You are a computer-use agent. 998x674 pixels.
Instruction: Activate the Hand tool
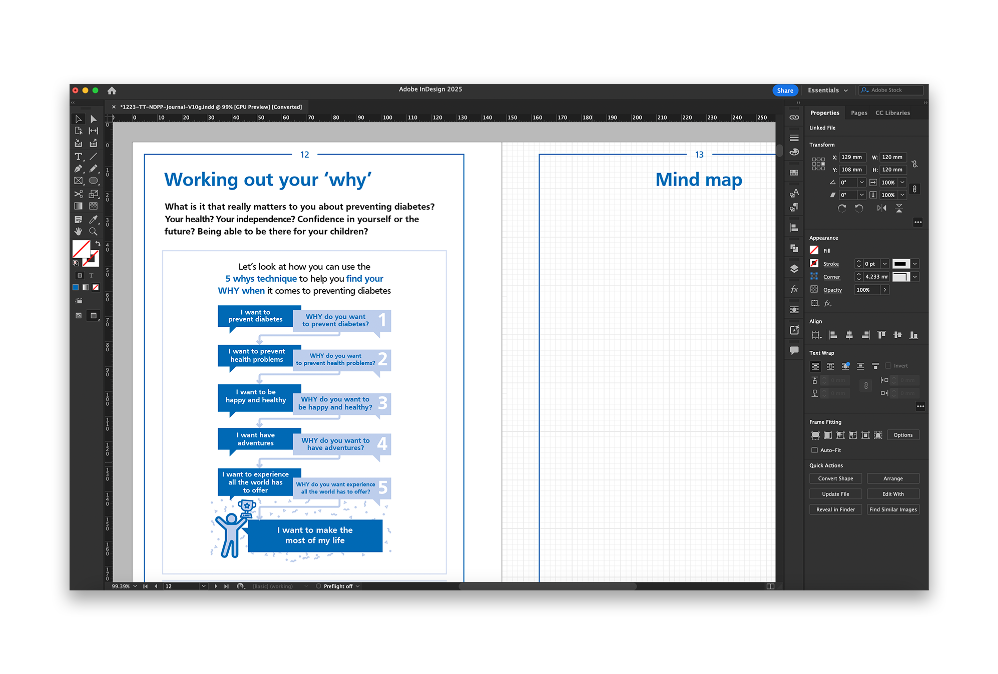(x=78, y=231)
